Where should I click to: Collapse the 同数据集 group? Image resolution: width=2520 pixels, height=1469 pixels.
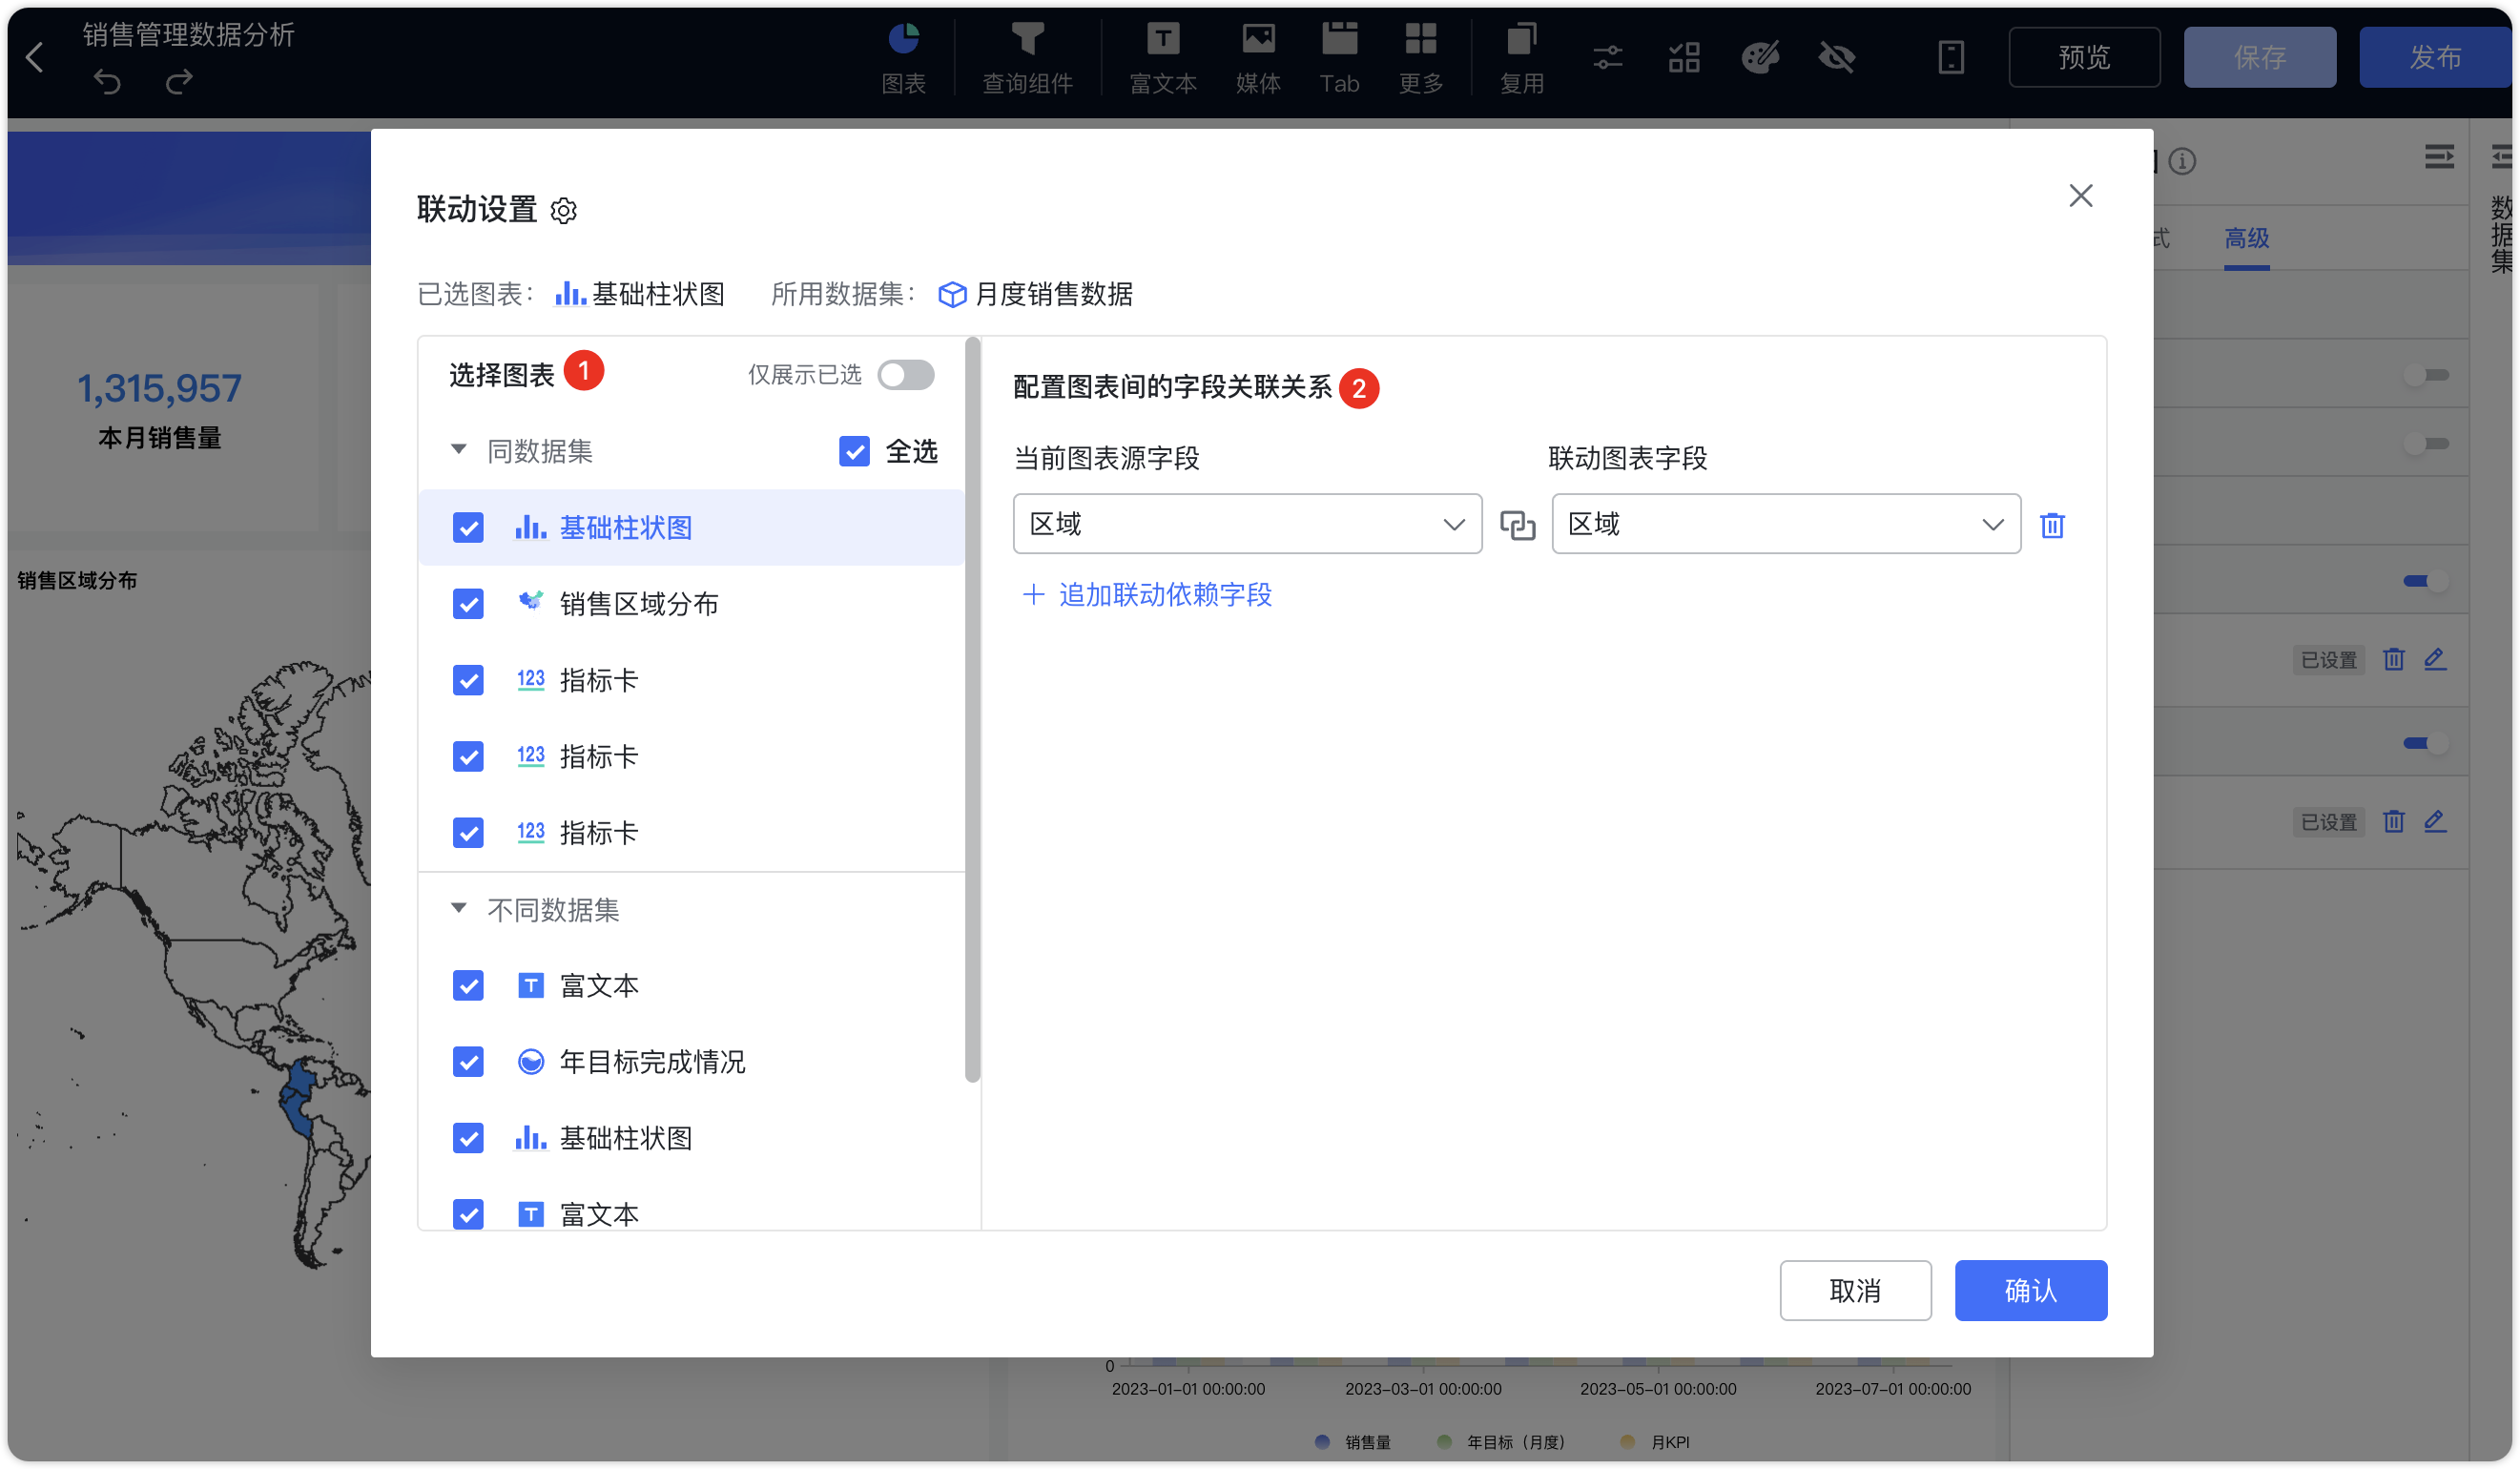(x=458, y=450)
